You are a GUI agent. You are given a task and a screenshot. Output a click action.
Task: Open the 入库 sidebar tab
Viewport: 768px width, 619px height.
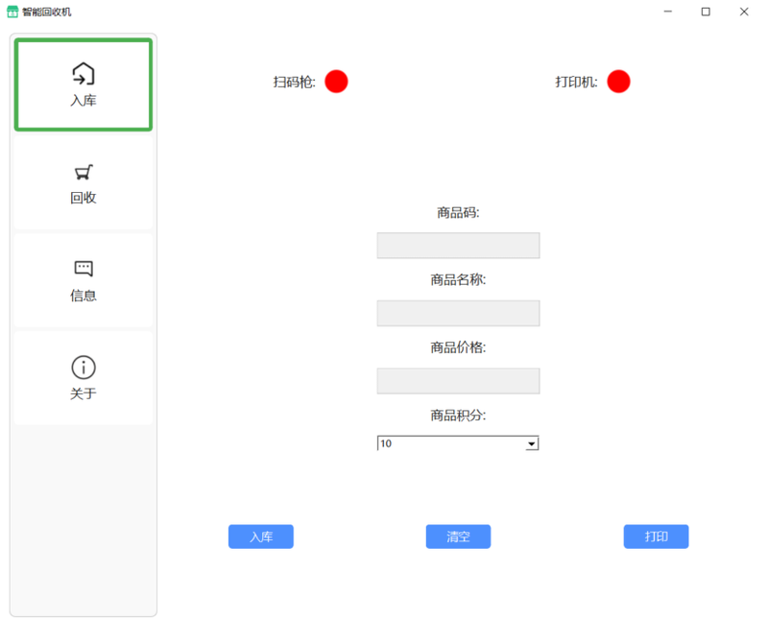[x=84, y=84]
